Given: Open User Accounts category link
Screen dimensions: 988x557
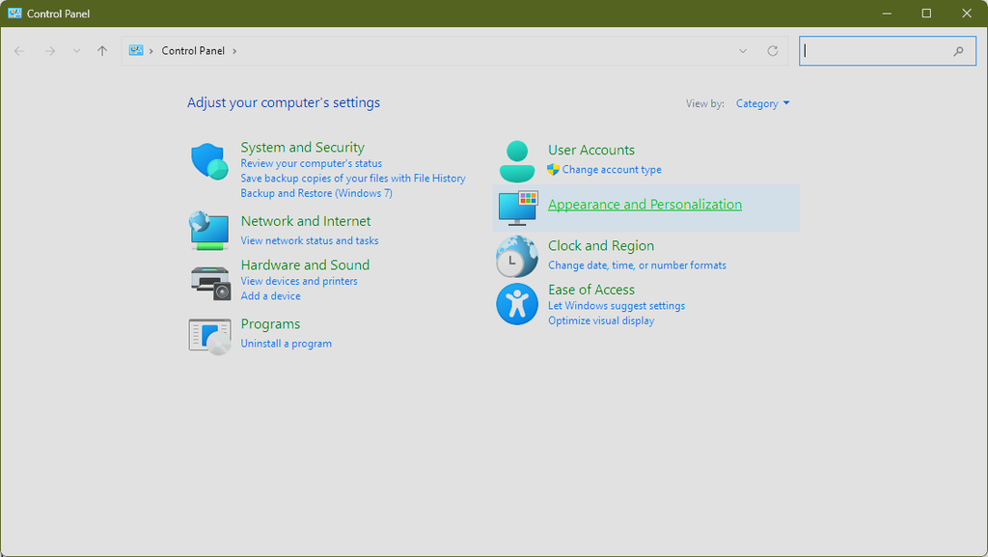Looking at the screenshot, I should (591, 150).
